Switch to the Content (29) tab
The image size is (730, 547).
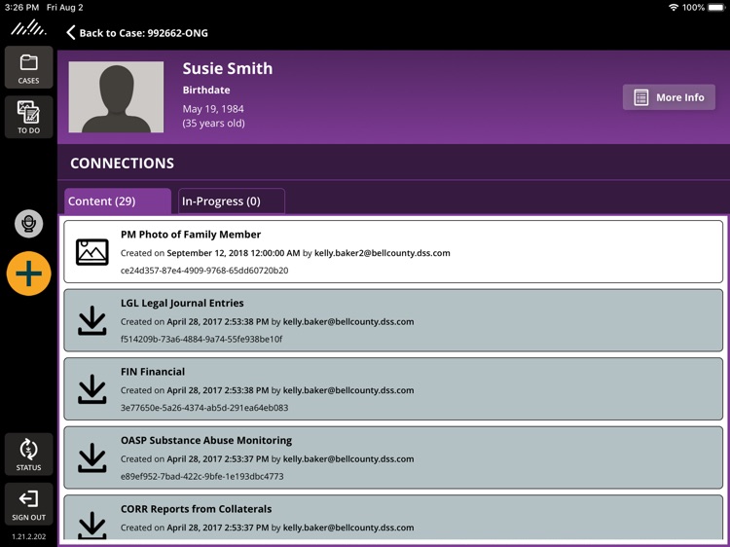point(118,201)
